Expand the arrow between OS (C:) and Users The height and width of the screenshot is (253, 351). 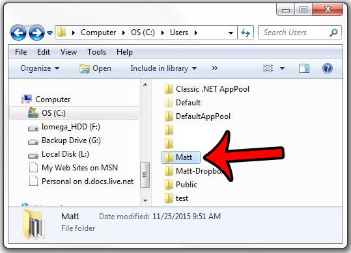163,33
